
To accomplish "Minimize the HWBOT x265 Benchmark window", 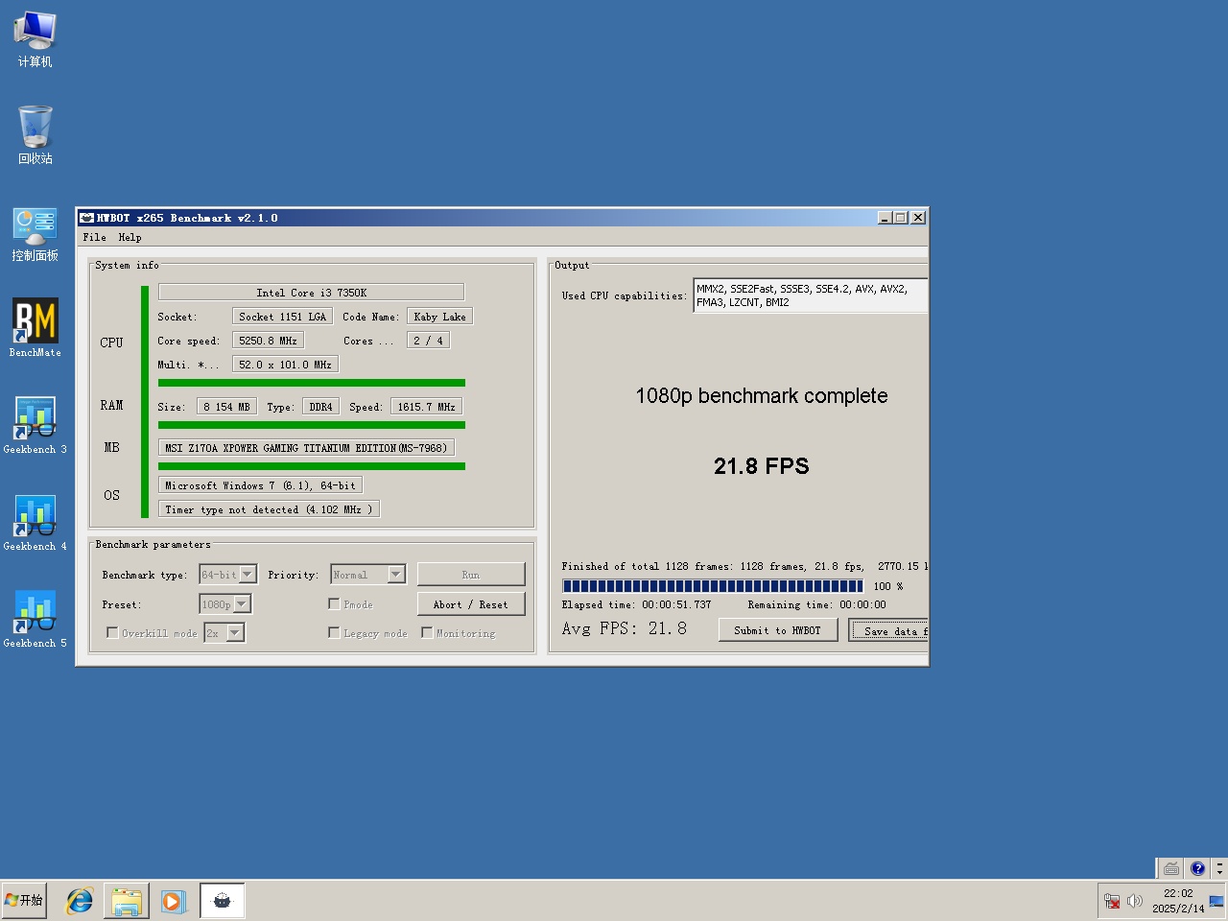I will tap(885, 218).
